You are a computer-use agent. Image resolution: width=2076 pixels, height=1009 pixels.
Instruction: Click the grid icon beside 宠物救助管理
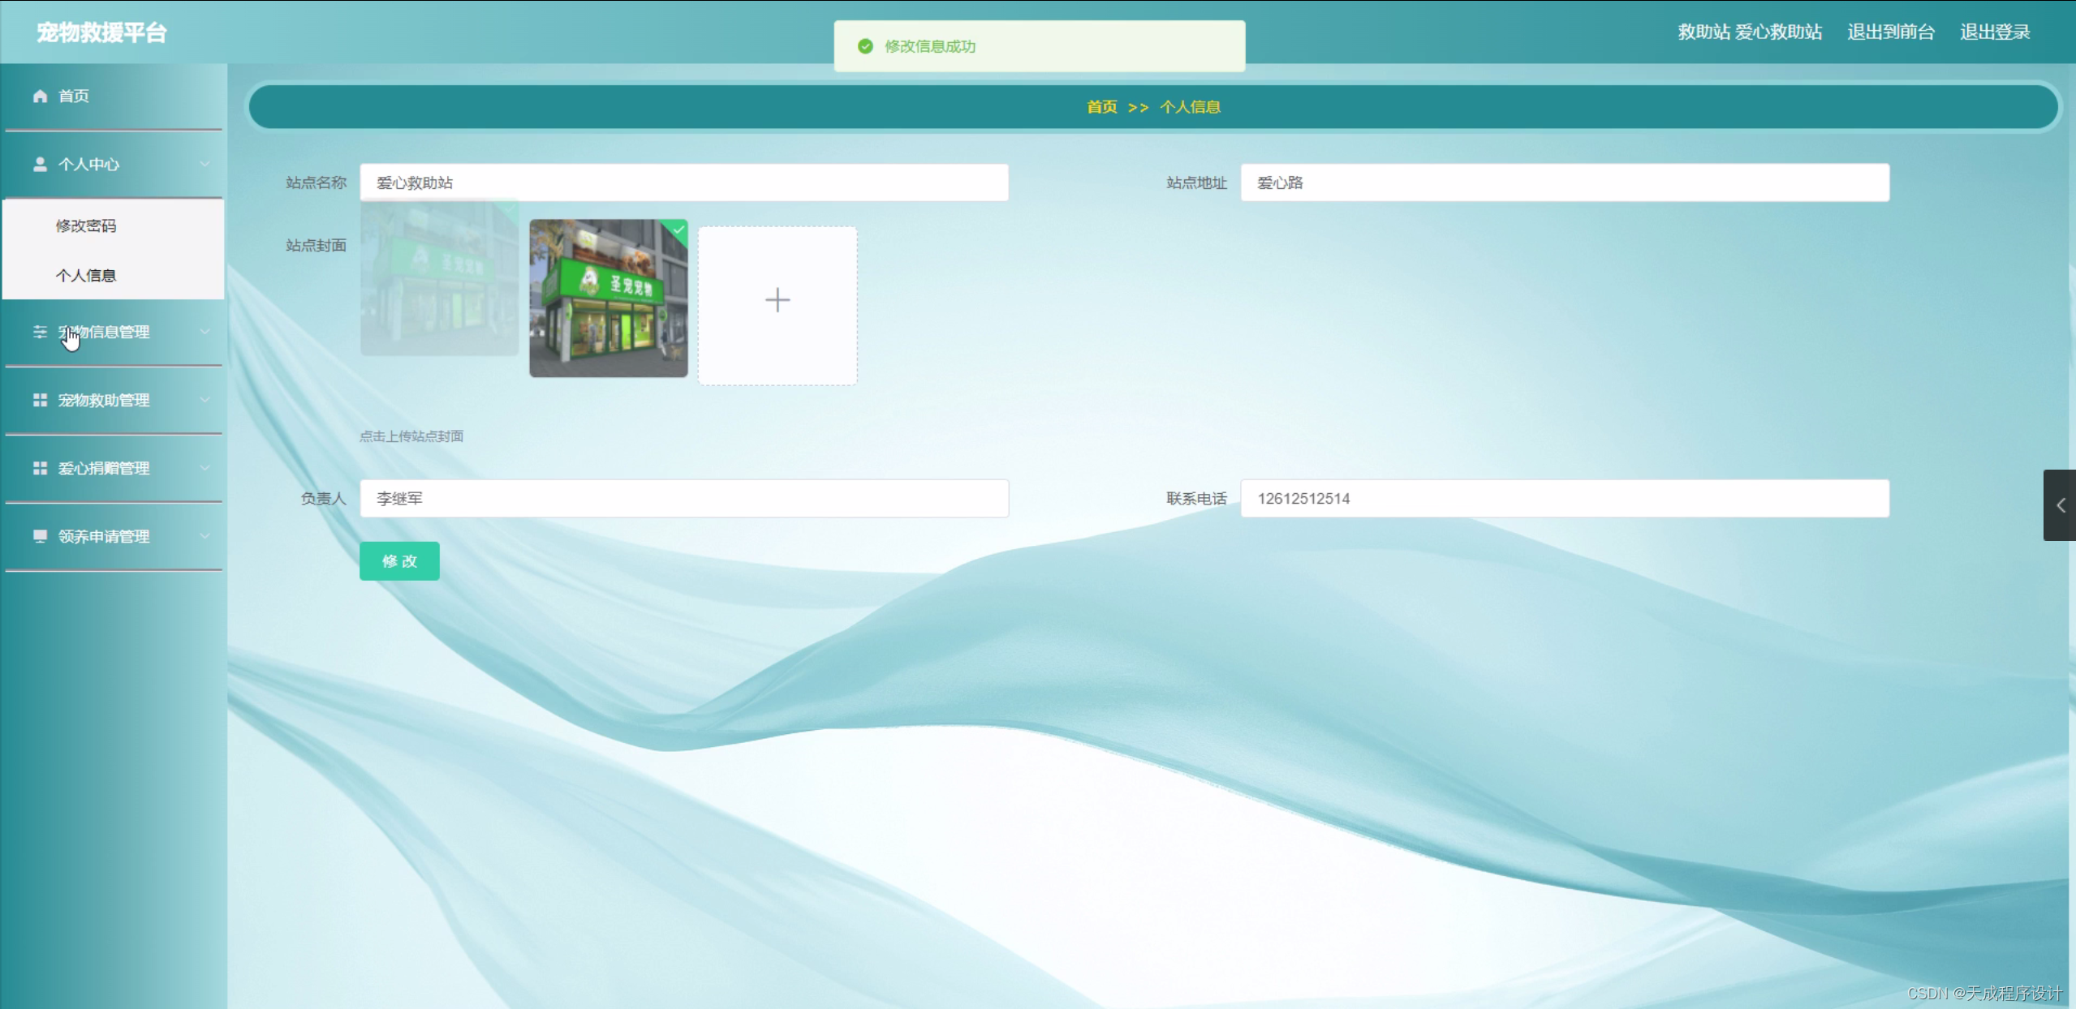point(40,400)
